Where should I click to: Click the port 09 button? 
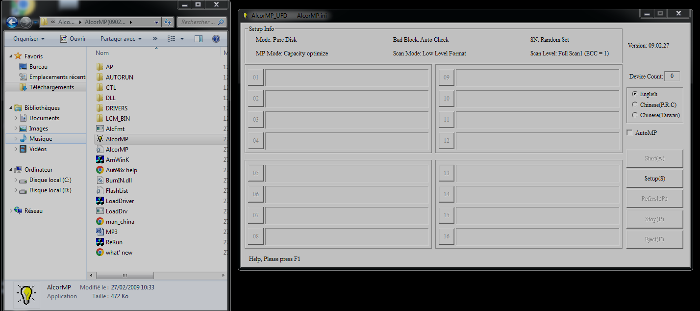[447, 78]
